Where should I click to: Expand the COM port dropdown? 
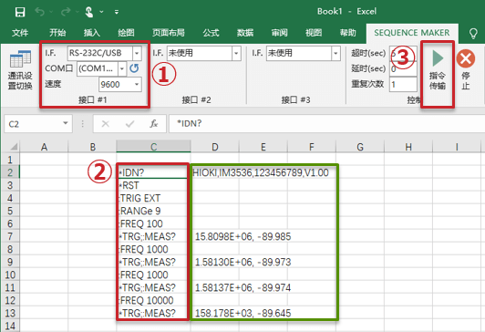click(122, 68)
